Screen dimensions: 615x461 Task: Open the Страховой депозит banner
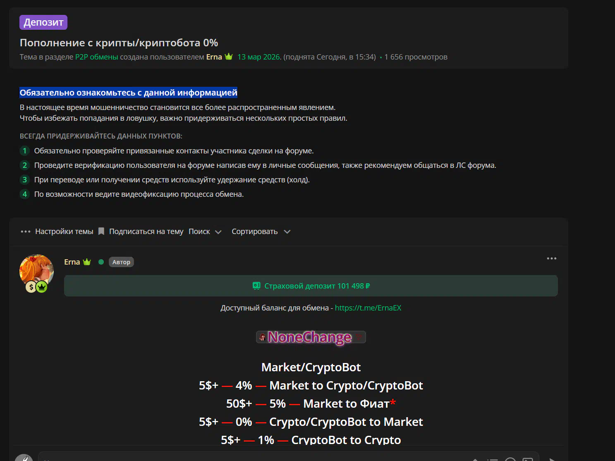click(x=311, y=286)
